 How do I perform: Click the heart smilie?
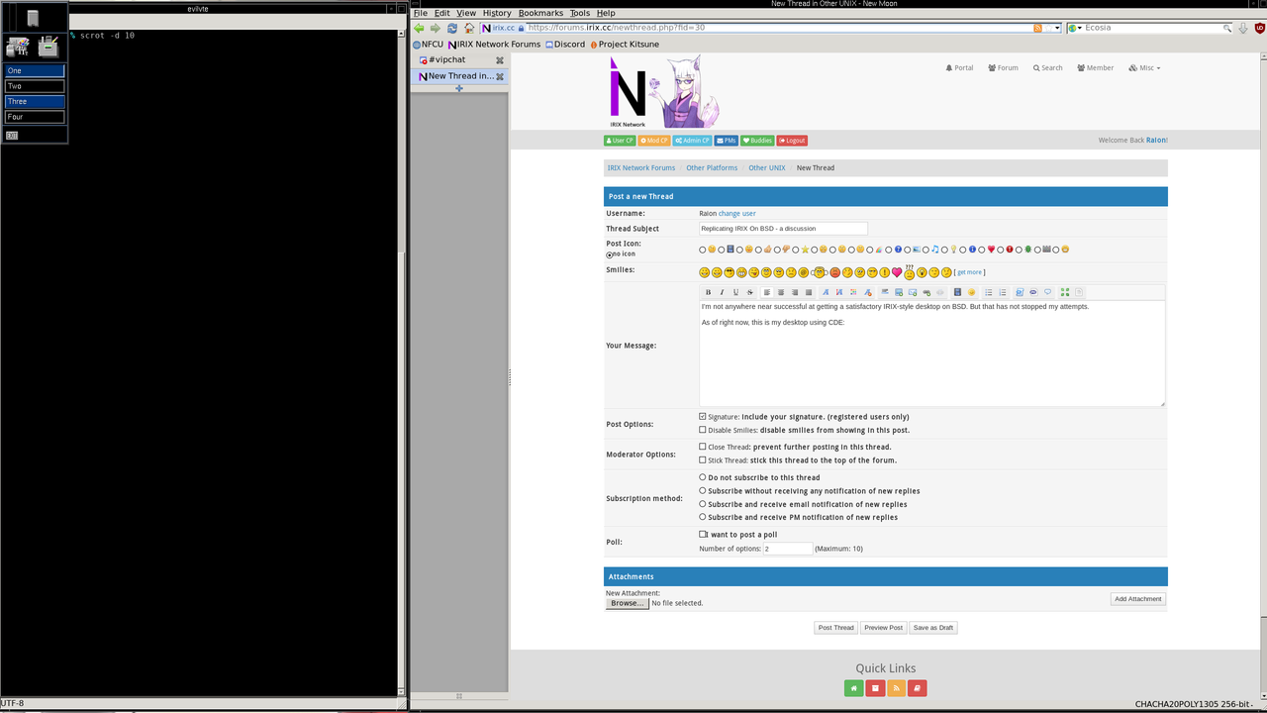point(898,272)
